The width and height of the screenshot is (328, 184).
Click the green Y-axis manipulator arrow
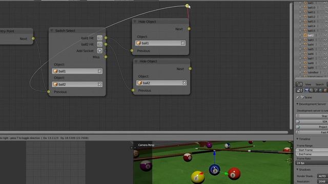(226, 173)
